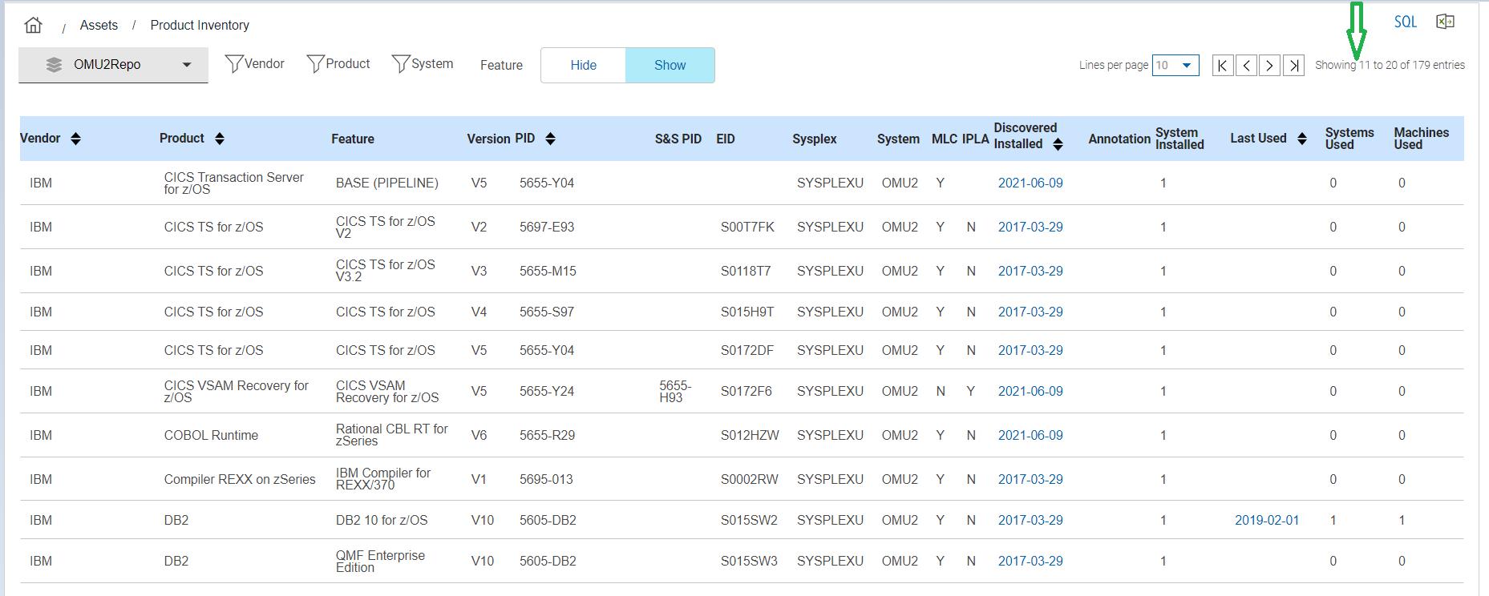Sort table by Product column
This screenshot has width=1489, height=596.
(x=219, y=139)
